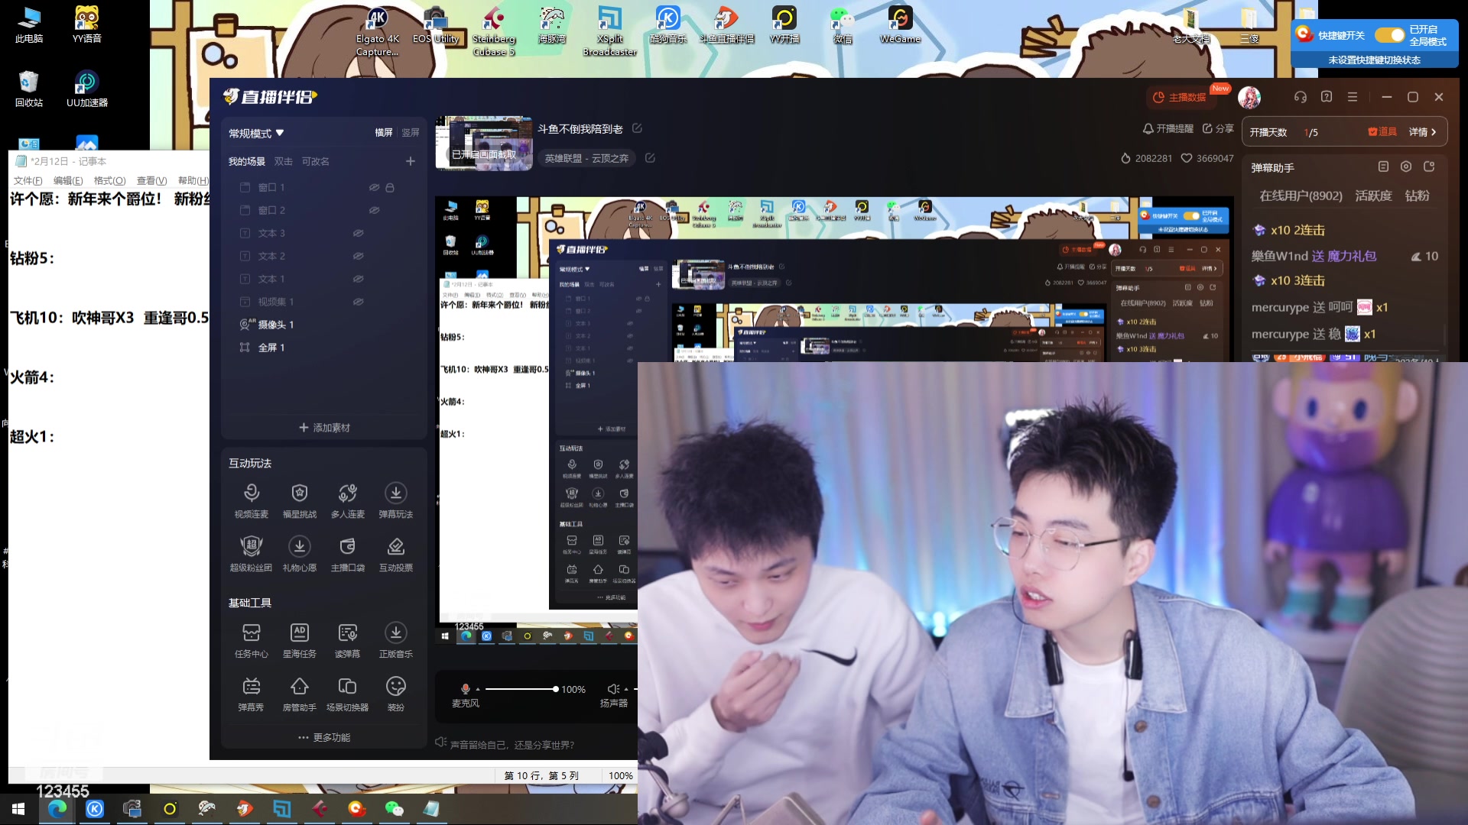This screenshot has height=825, width=1468.
Task: Adjust the 麦克风 microphone volume slider
Action: 554,688
